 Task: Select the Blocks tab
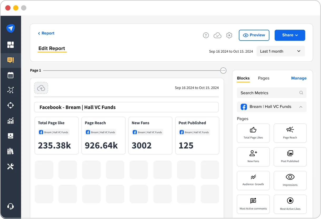243,78
